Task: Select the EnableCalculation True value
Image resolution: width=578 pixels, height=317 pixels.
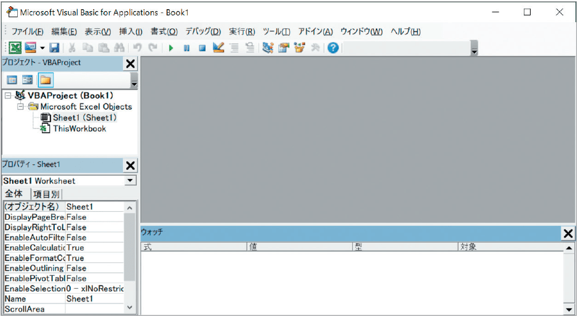Action: click(x=95, y=247)
